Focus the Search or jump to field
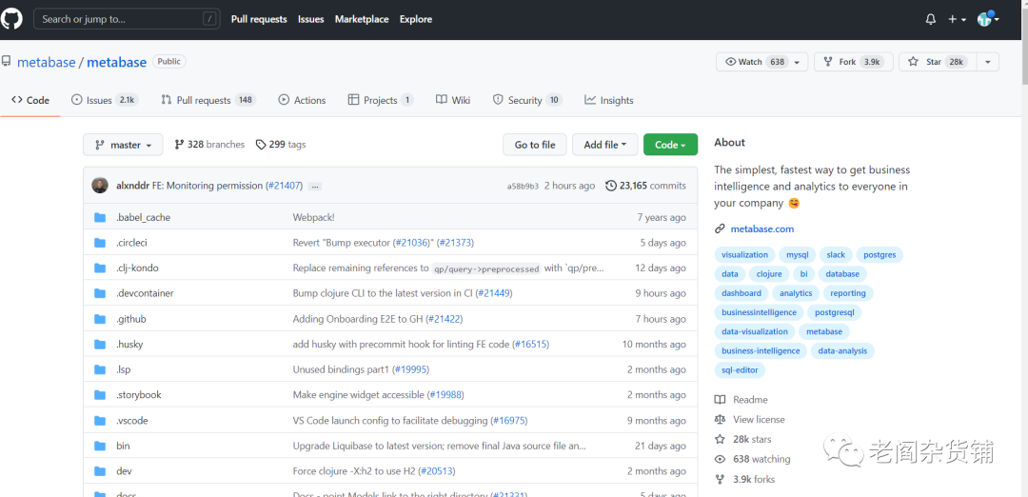The height and width of the screenshot is (497, 1028). (128, 19)
